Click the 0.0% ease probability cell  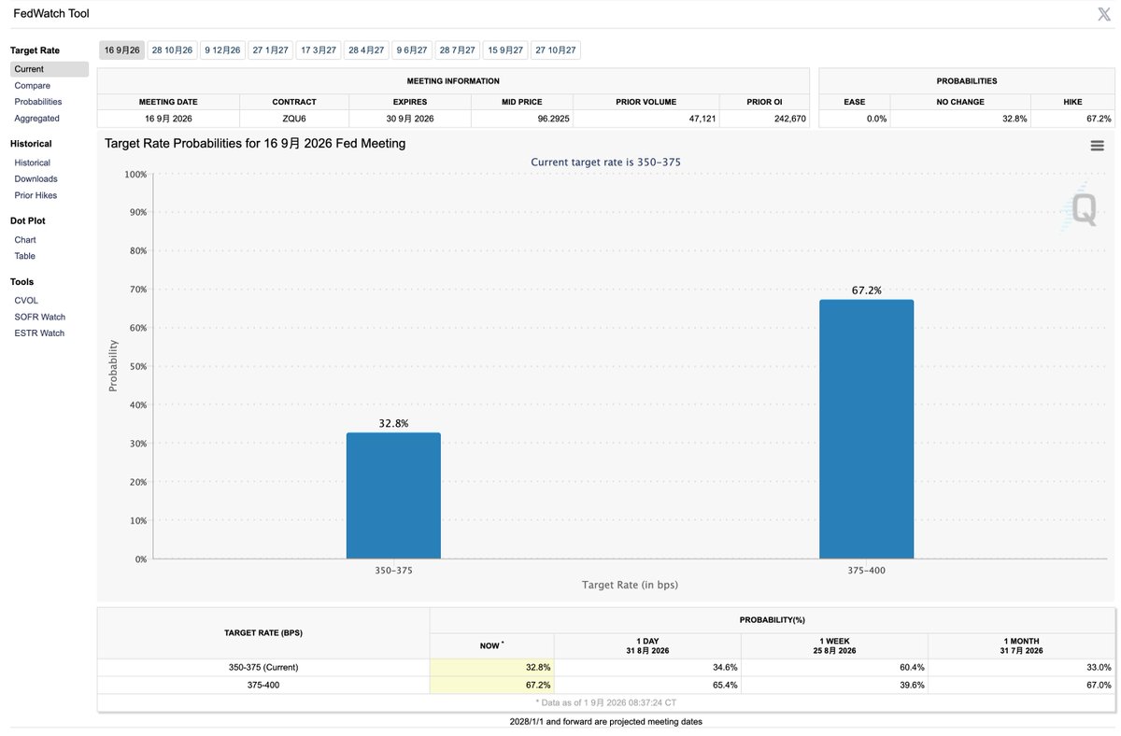point(854,119)
